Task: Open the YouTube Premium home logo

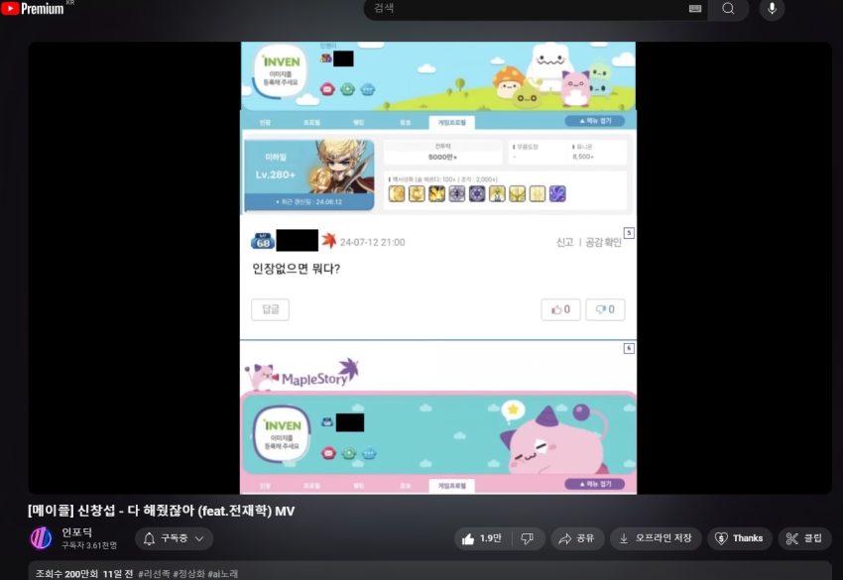Action: coord(34,8)
